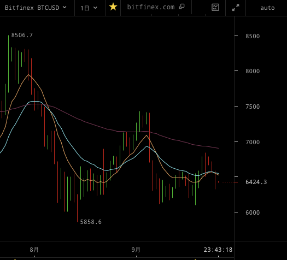Click the chevron beside the 1日 label
The image size is (287, 260).
tap(95, 8)
